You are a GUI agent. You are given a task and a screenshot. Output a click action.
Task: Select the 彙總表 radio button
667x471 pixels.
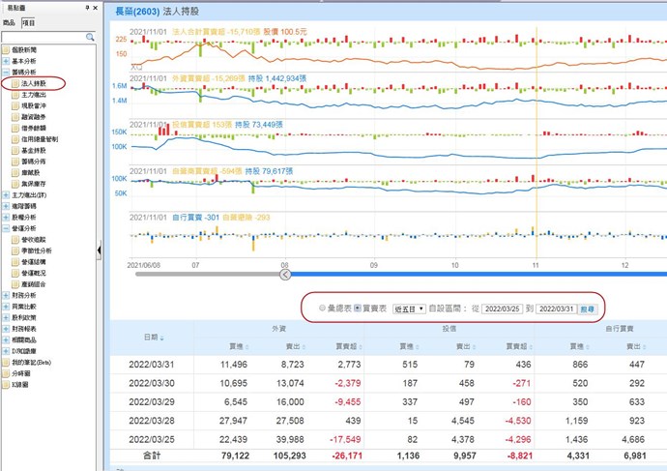[x=323, y=308]
